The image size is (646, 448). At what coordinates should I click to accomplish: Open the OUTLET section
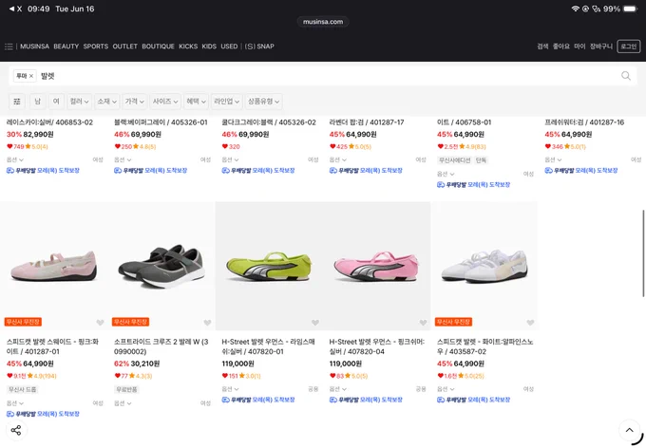(124, 47)
